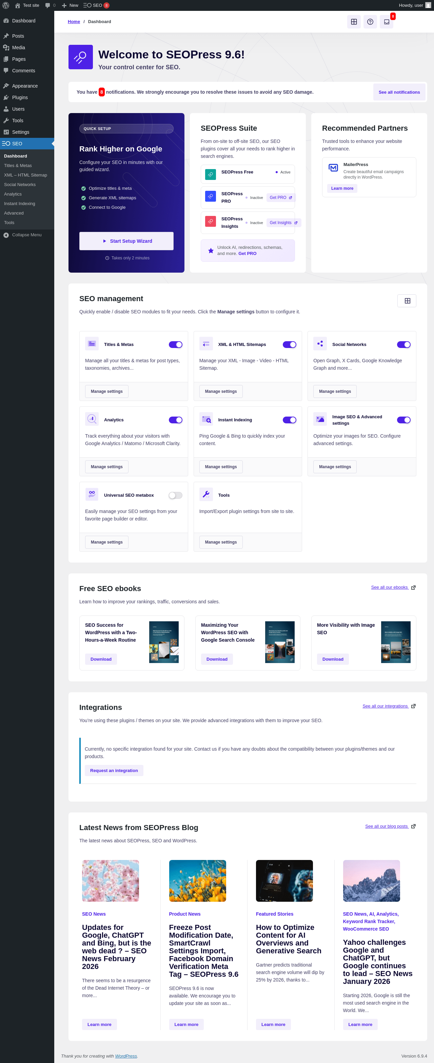Enable the Universal SEO metabox toggle

pos(176,496)
